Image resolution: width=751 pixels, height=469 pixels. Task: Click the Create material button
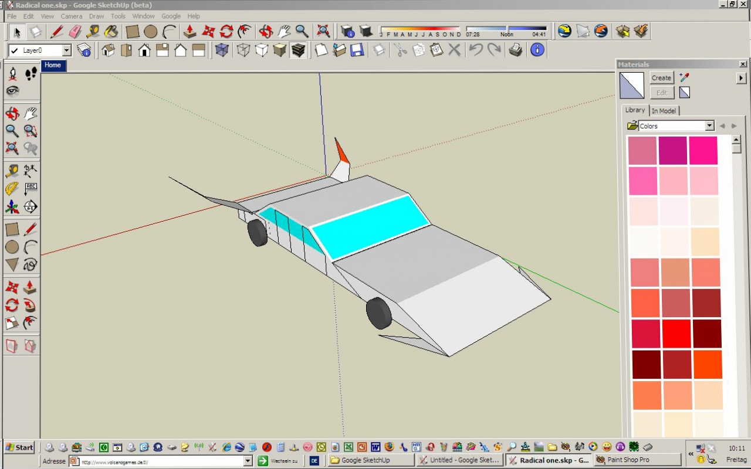661,78
